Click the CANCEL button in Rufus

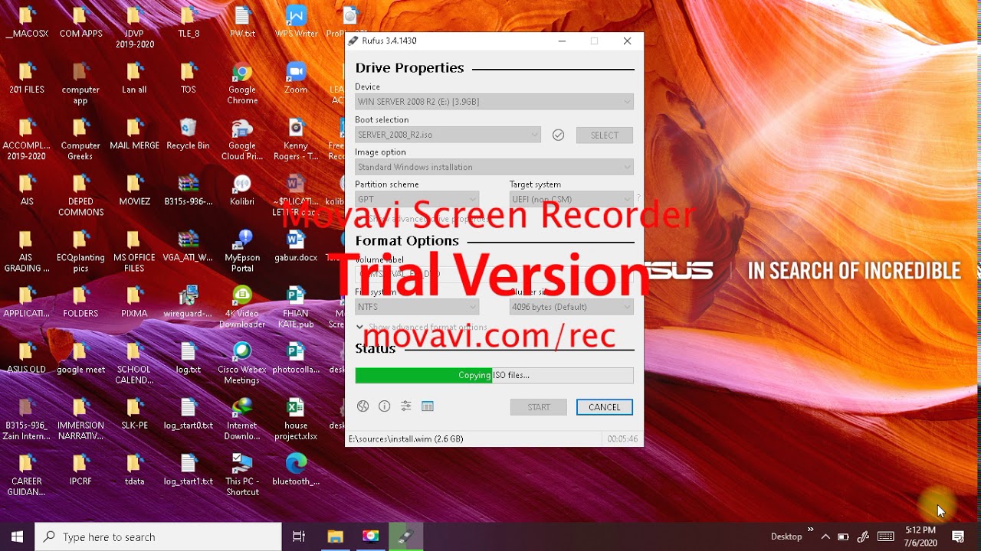pos(605,407)
